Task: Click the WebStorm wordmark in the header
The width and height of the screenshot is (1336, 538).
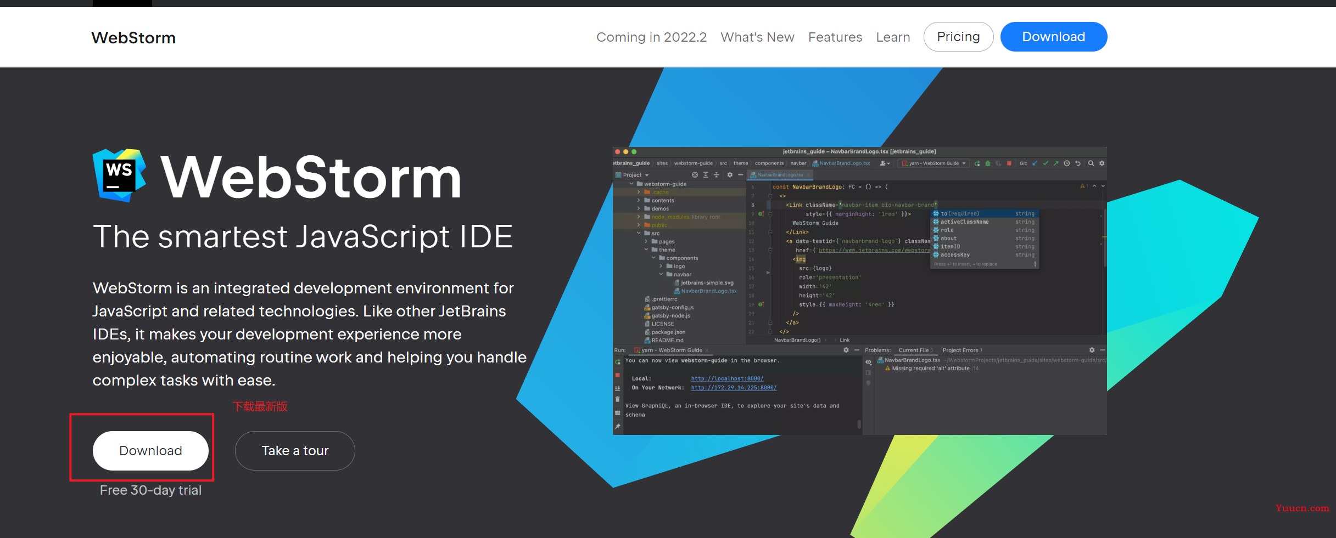Action: point(133,37)
